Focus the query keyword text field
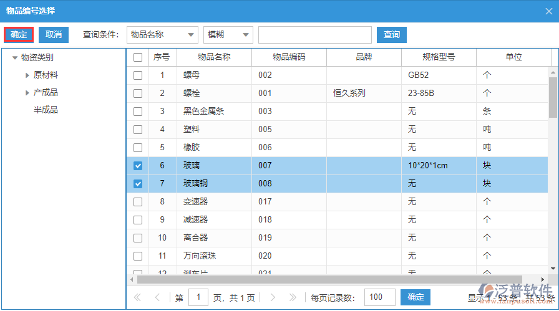Image resolution: width=559 pixels, height=311 pixels. [314, 35]
